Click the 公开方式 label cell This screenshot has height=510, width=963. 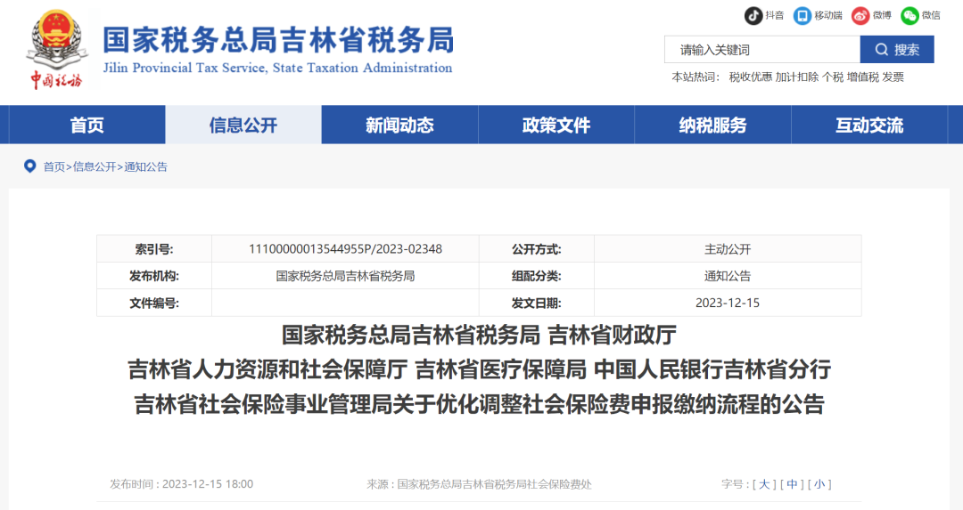(536, 249)
